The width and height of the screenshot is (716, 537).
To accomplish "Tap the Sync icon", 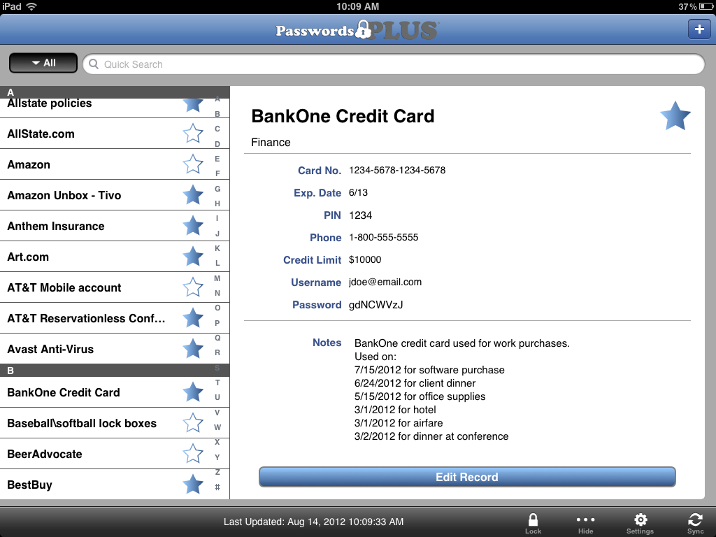I will [695, 522].
